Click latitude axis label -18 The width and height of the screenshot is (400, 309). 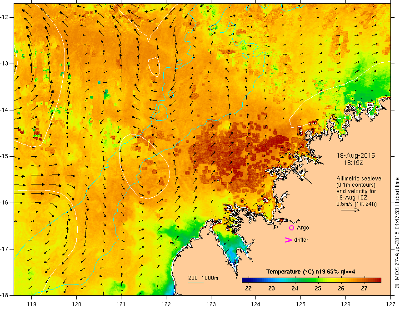click(5, 295)
